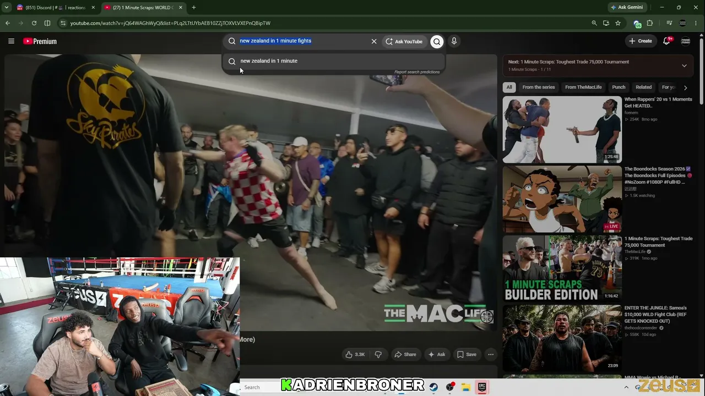The image size is (705, 396).
Task: Start voice search with the microphone
Action: pos(454,41)
